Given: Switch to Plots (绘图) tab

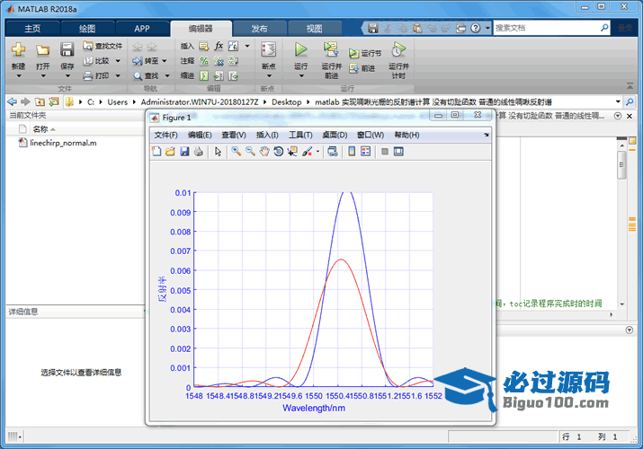Looking at the screenshot, I should (x=87, y=28).
